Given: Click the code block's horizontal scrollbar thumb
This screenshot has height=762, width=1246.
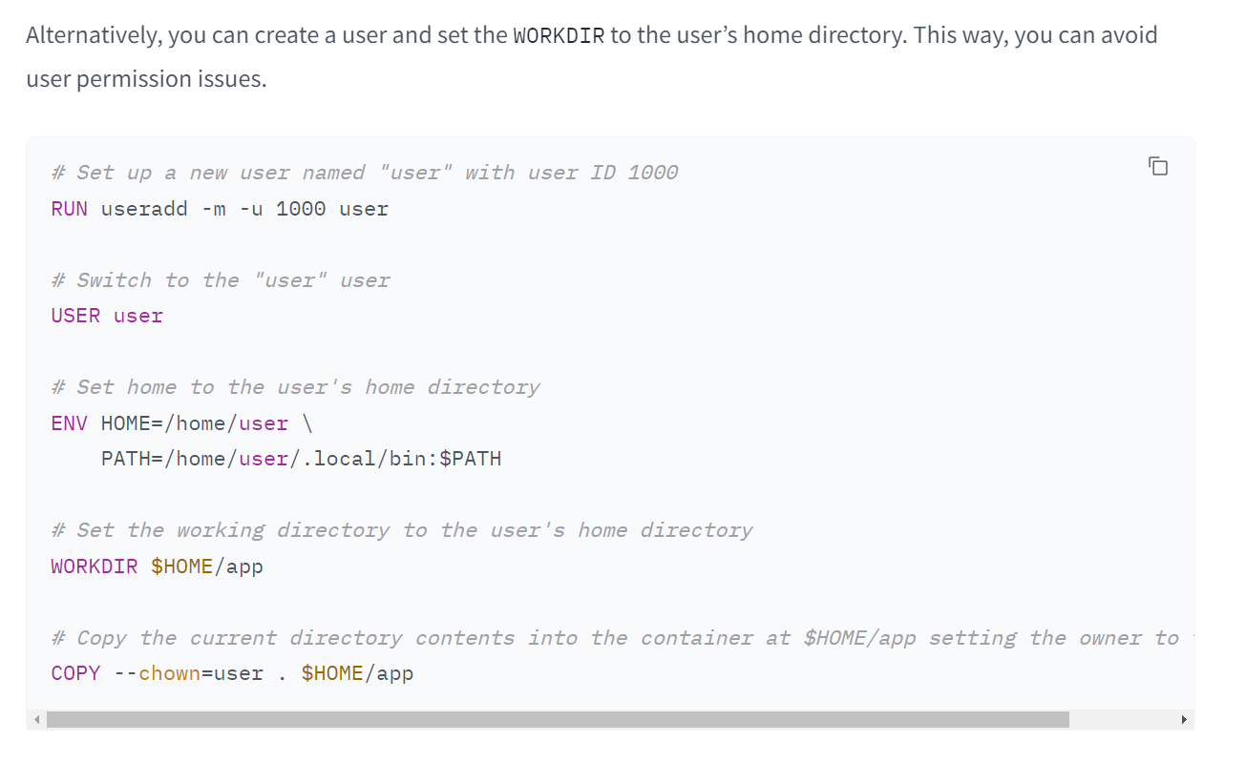Looking at the screenshot, I should [558, 720].
